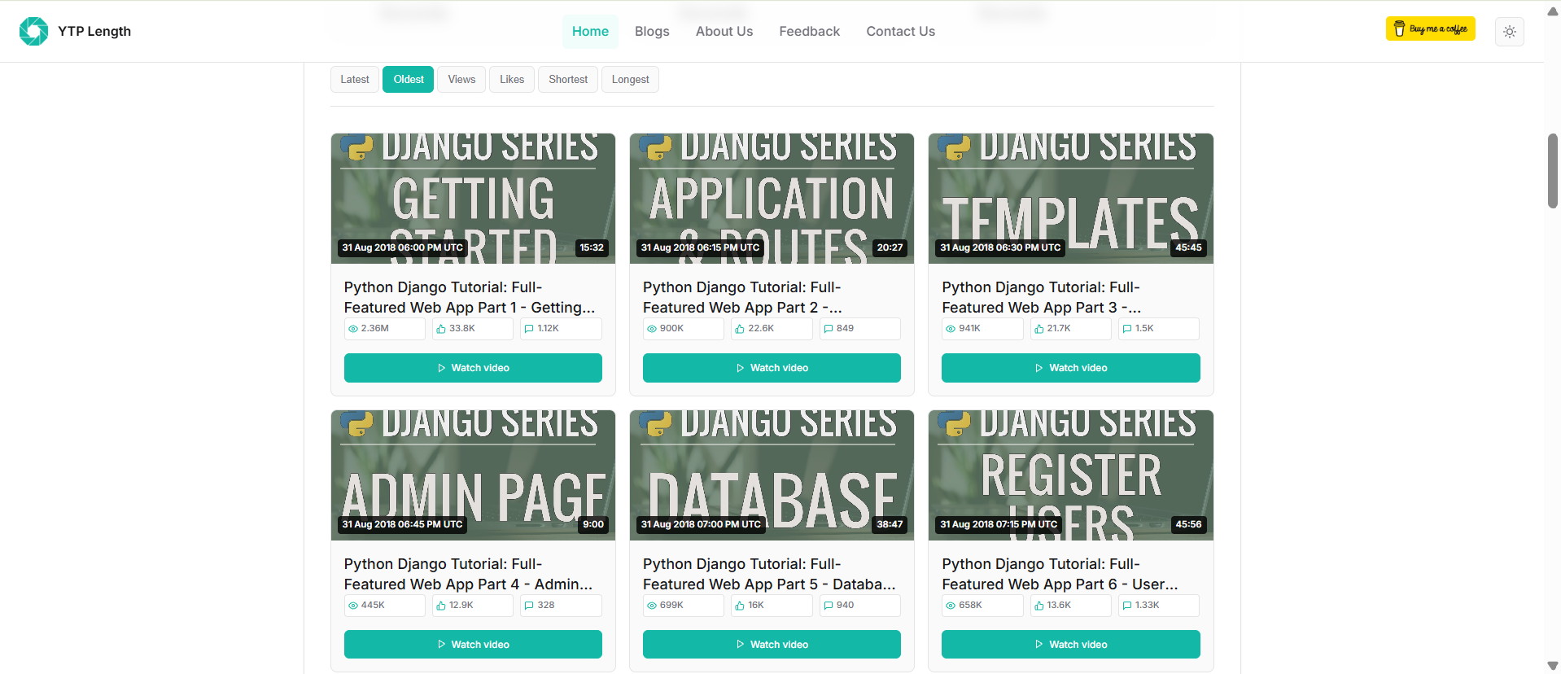Screen dimensions: 1561x674
Task: Click the 12.9K likes thumbs-up icon
Action: pos(441,606)
